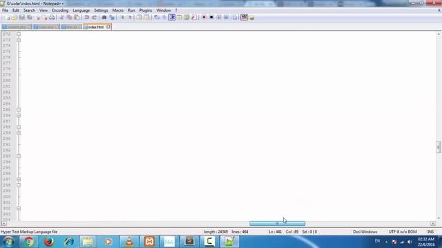Screen dimensions: 442x248
Task: Open the Settings menu
Action: (x=101, y=10)
